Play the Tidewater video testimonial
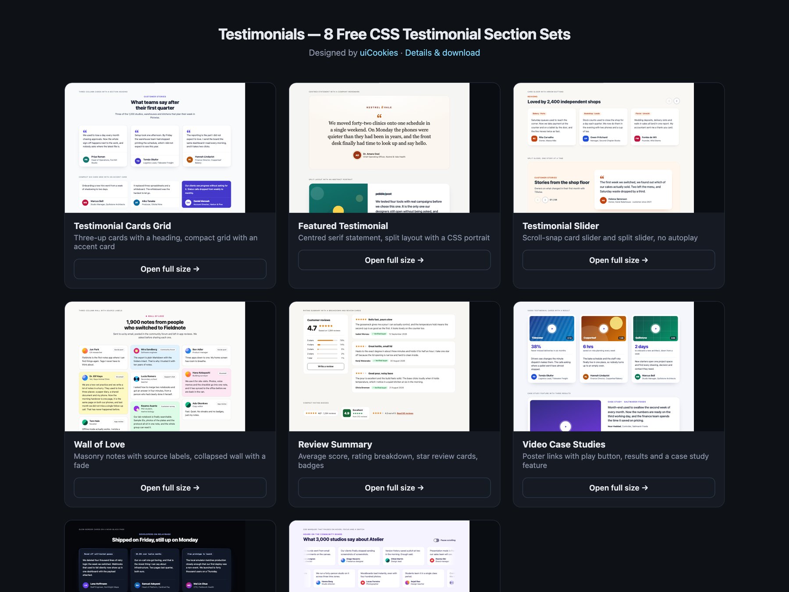789x592 pixels. tap(552, 328)
